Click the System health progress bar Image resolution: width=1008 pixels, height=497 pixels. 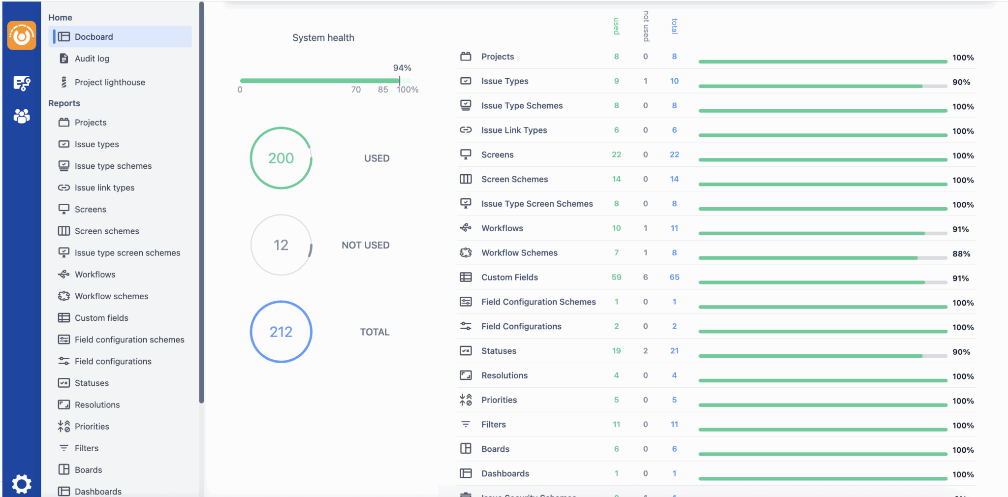[320, 81]
